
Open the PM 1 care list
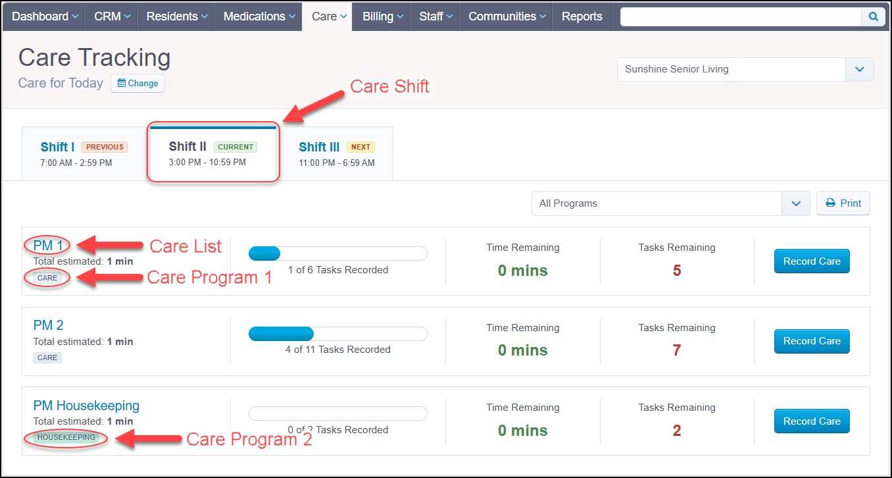pos(48,246)
